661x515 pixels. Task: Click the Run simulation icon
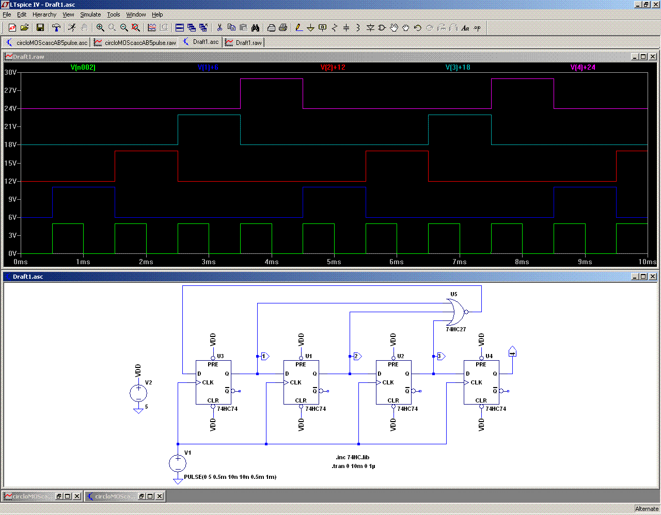tap(72, 28)
